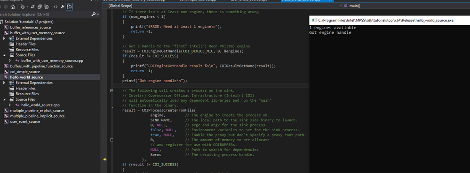The width and height of the screenshot is (470, 173).
Task: Click the purple cube icon beside main()
Action: (346, 6)
